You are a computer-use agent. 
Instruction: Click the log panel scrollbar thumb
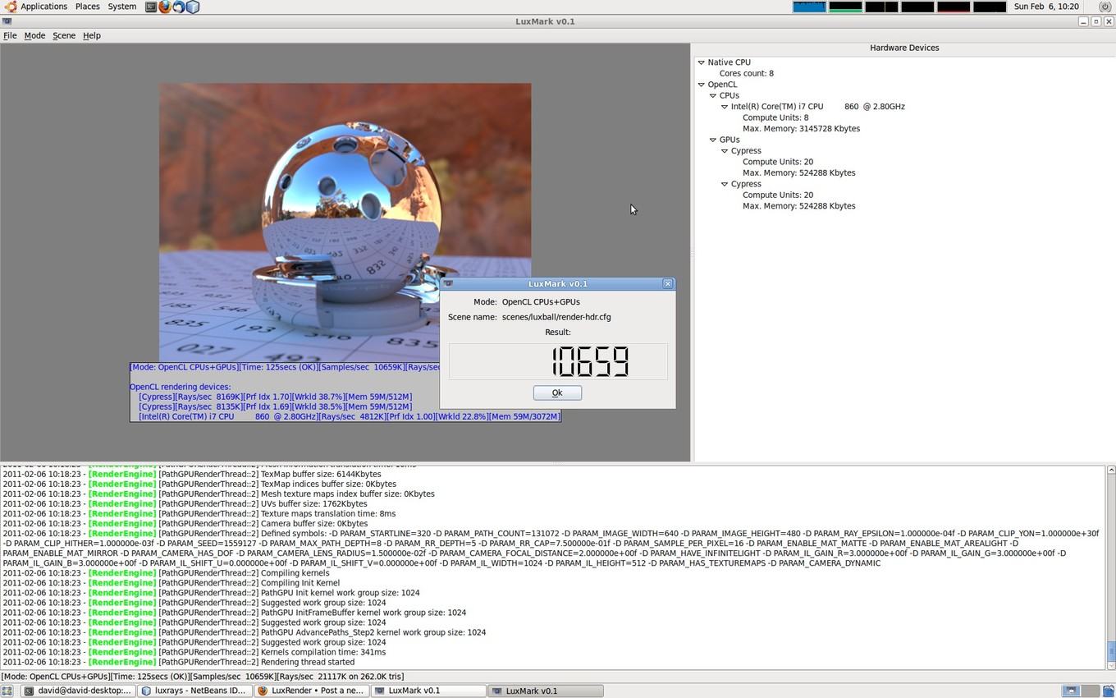[x=1111, y=650]
